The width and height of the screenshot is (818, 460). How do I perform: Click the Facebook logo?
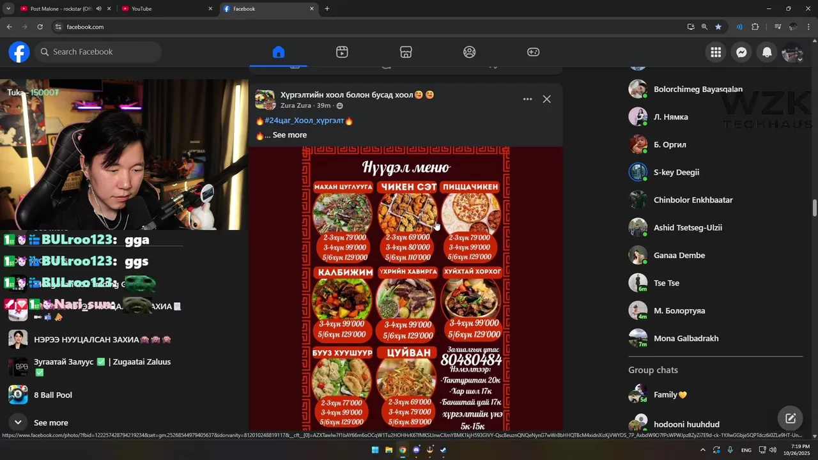[19, 52]
